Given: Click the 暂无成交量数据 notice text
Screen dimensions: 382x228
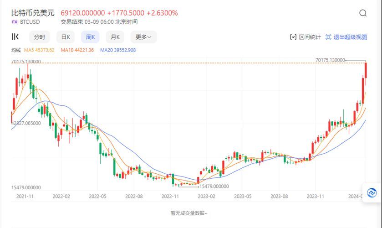Looking at the screenshot, I should (189, 213).
